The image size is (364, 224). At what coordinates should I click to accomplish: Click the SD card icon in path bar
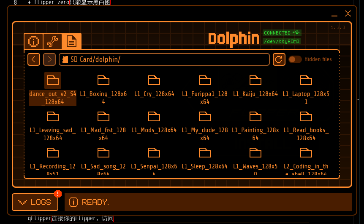pos(65,59)
